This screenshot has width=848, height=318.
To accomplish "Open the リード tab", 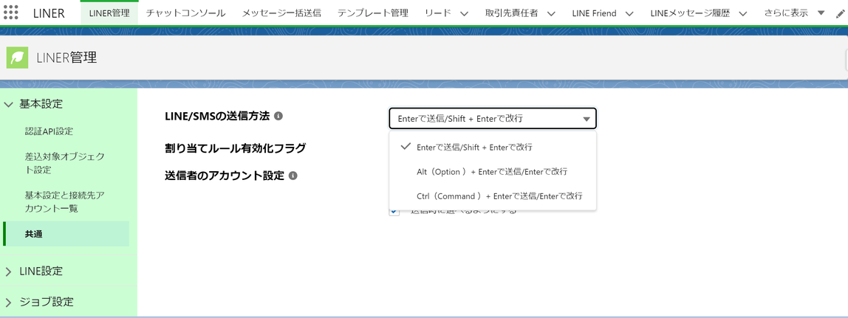I will point(437,13).
